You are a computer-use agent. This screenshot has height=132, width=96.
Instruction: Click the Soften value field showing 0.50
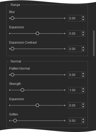75,121
